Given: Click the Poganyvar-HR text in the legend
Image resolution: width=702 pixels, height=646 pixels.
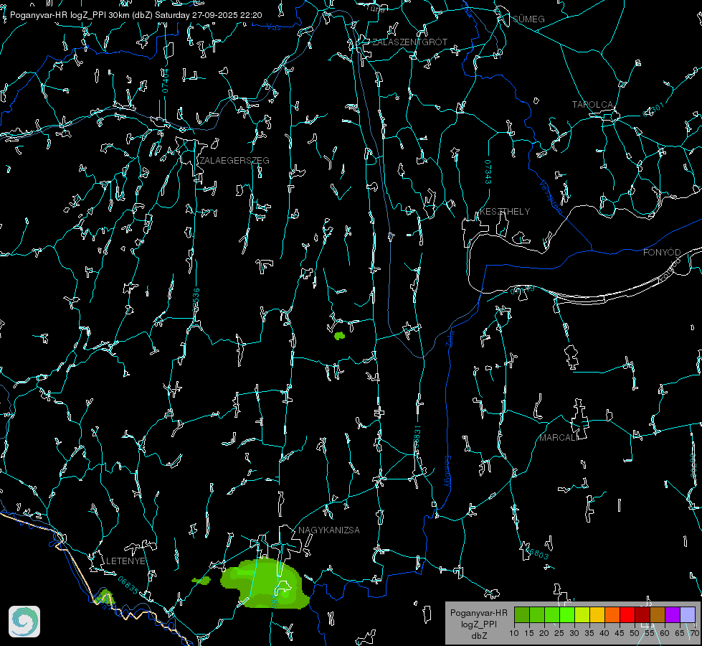Looking at the screenshot, I should tap(478, 613).
